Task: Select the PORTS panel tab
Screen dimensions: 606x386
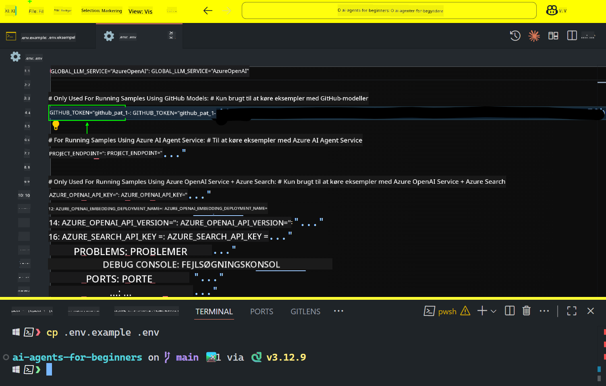Action: pyautogui.click(x=261, y=311)
